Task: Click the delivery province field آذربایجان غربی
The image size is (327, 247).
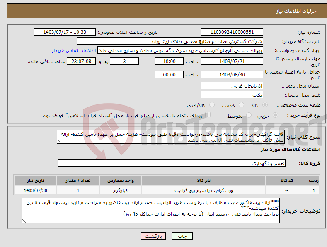Action: click(x=232, y=85)
